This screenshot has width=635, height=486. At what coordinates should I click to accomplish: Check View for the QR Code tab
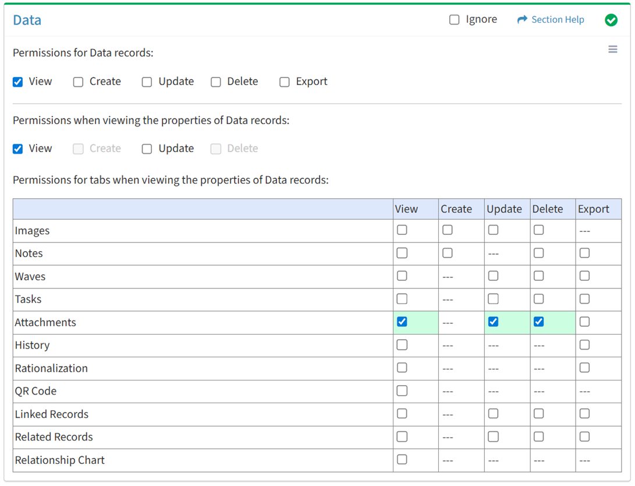click(402, 390)
